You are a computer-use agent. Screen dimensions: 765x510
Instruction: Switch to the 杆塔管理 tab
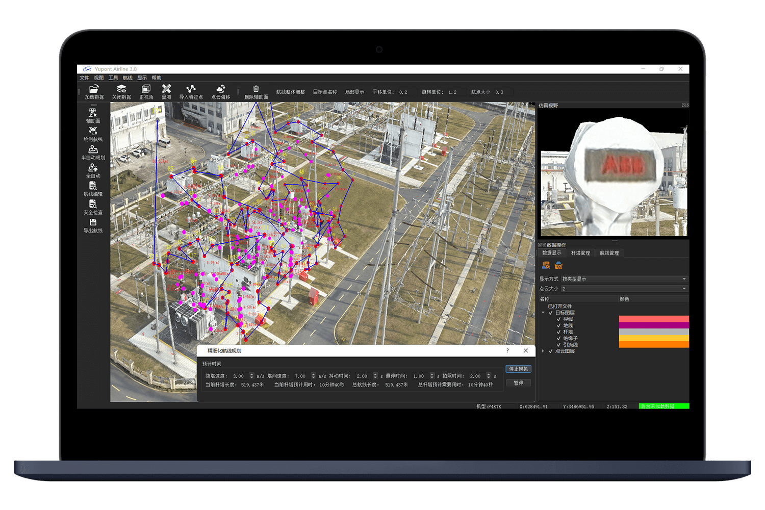[580, 253]
